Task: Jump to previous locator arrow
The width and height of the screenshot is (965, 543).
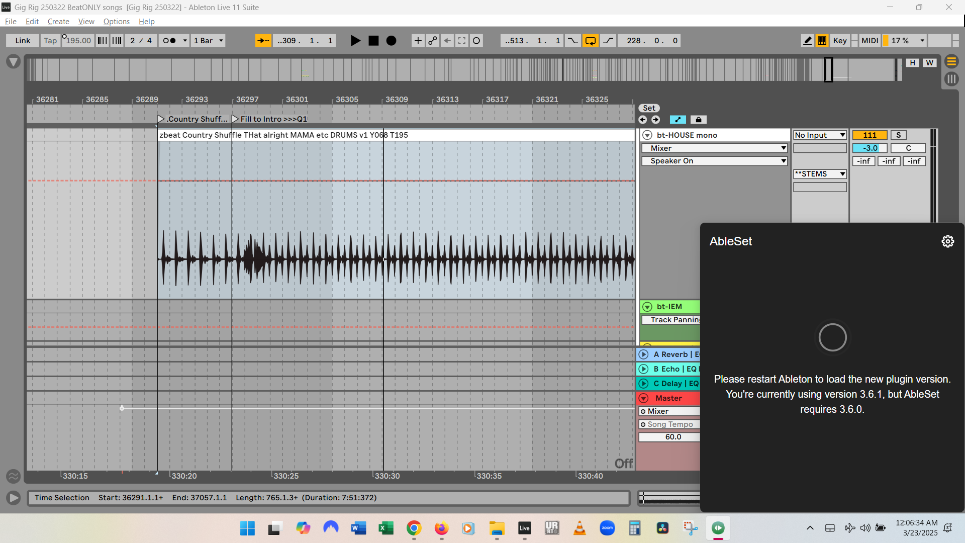Action: [643, 120]
